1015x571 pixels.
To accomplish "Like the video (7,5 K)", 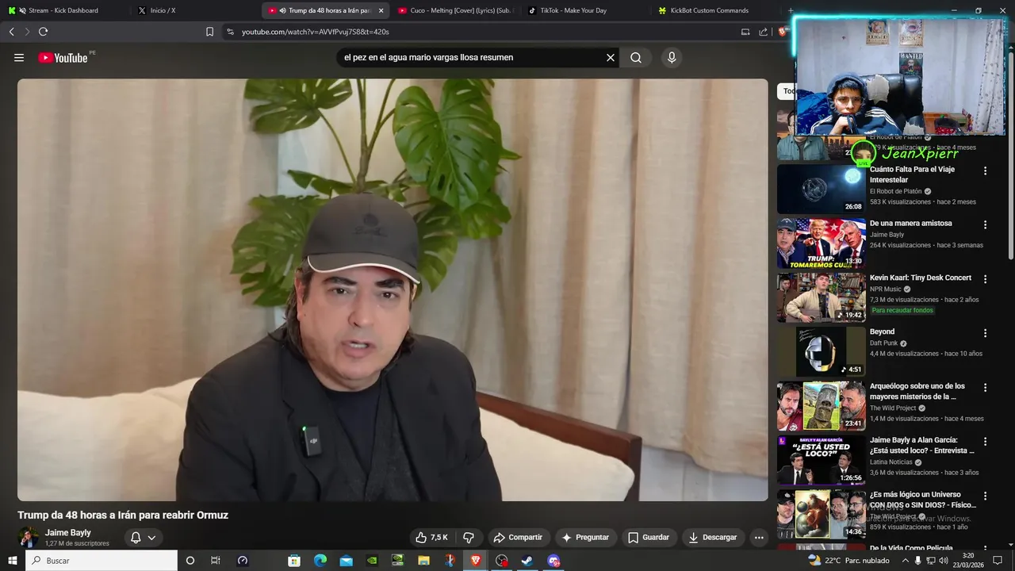I will 431,538.
